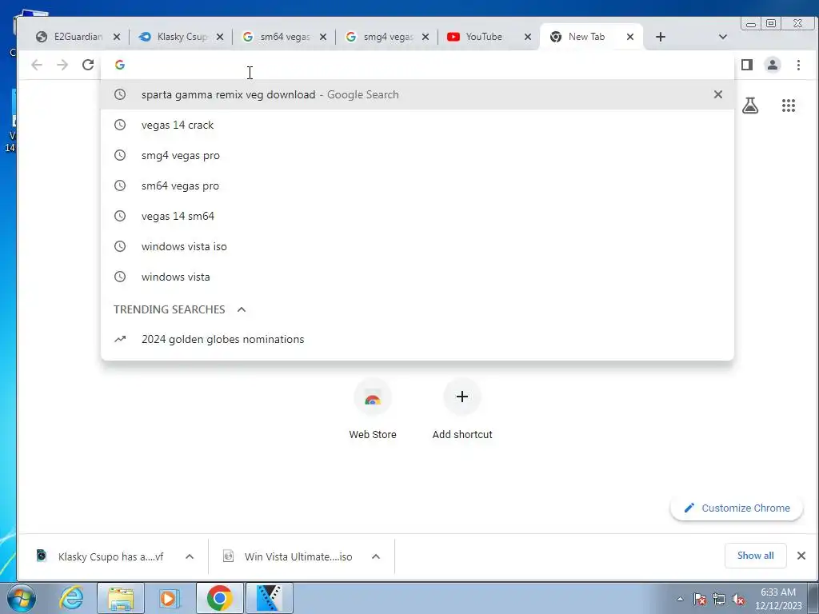The width and height of the screenshot is (819, 614).
Task: Click the muted volume tray icon
Action: point(738,599)
